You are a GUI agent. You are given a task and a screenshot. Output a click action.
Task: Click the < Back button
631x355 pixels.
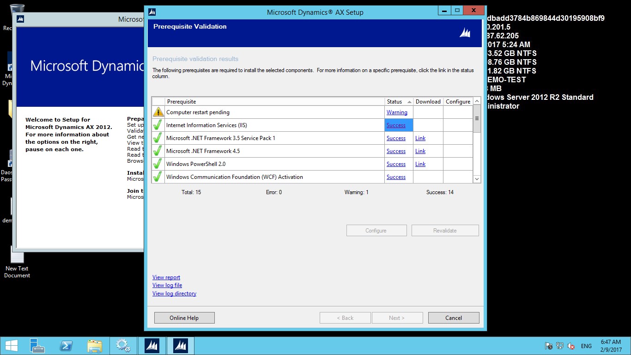[345, 318]
